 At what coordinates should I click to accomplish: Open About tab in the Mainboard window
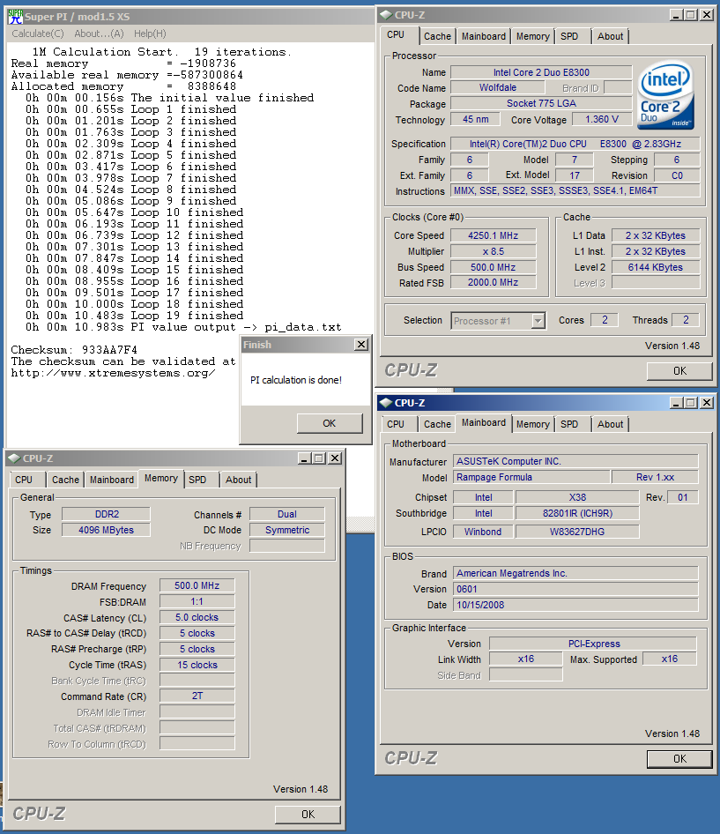pyautogui.click(x=610, y=424)
